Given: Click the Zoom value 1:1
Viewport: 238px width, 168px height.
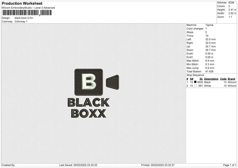Looking at the screenshot, I should [x=230, y=17].
